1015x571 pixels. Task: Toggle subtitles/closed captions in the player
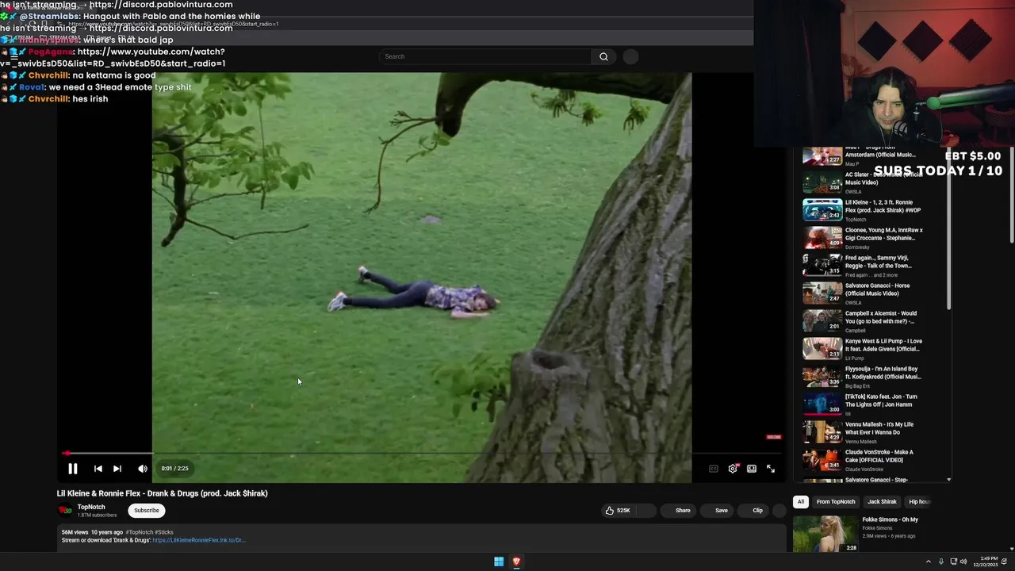point(713,469)
